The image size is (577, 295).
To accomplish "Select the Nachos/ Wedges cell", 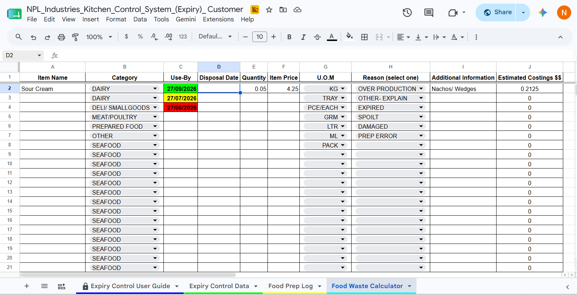I will 463,89.
